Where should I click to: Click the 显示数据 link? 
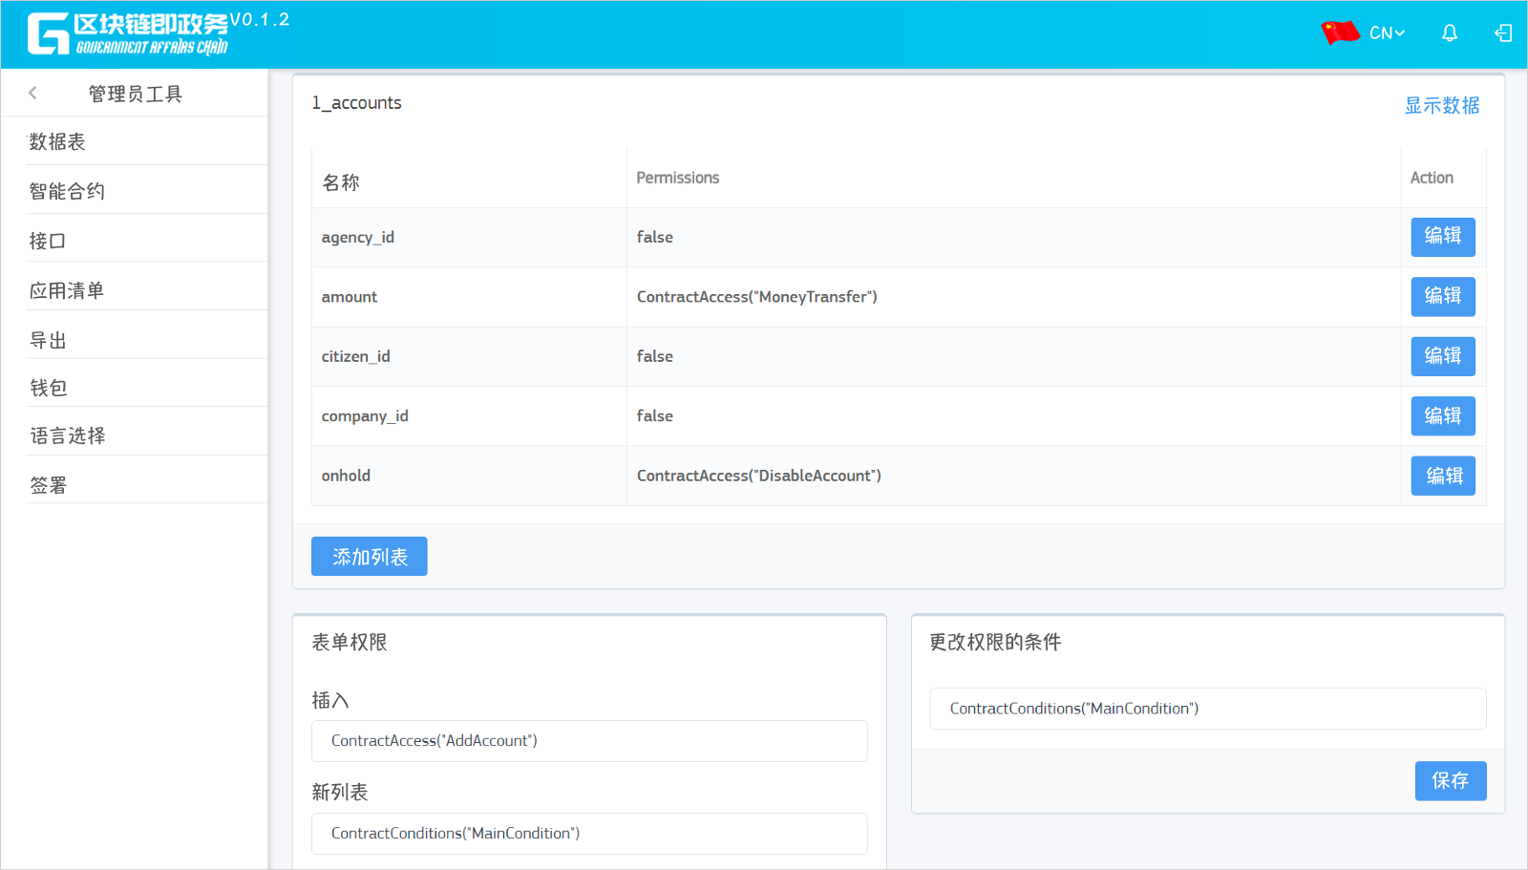[x=1441, y=105]
